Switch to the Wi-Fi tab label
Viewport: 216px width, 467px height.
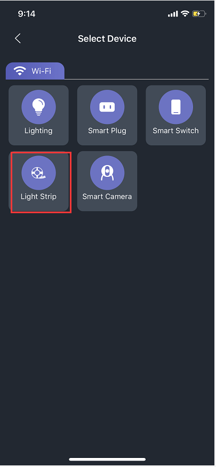40,71
